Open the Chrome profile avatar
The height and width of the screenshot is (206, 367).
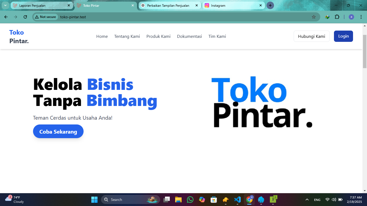tap(351, 17)
